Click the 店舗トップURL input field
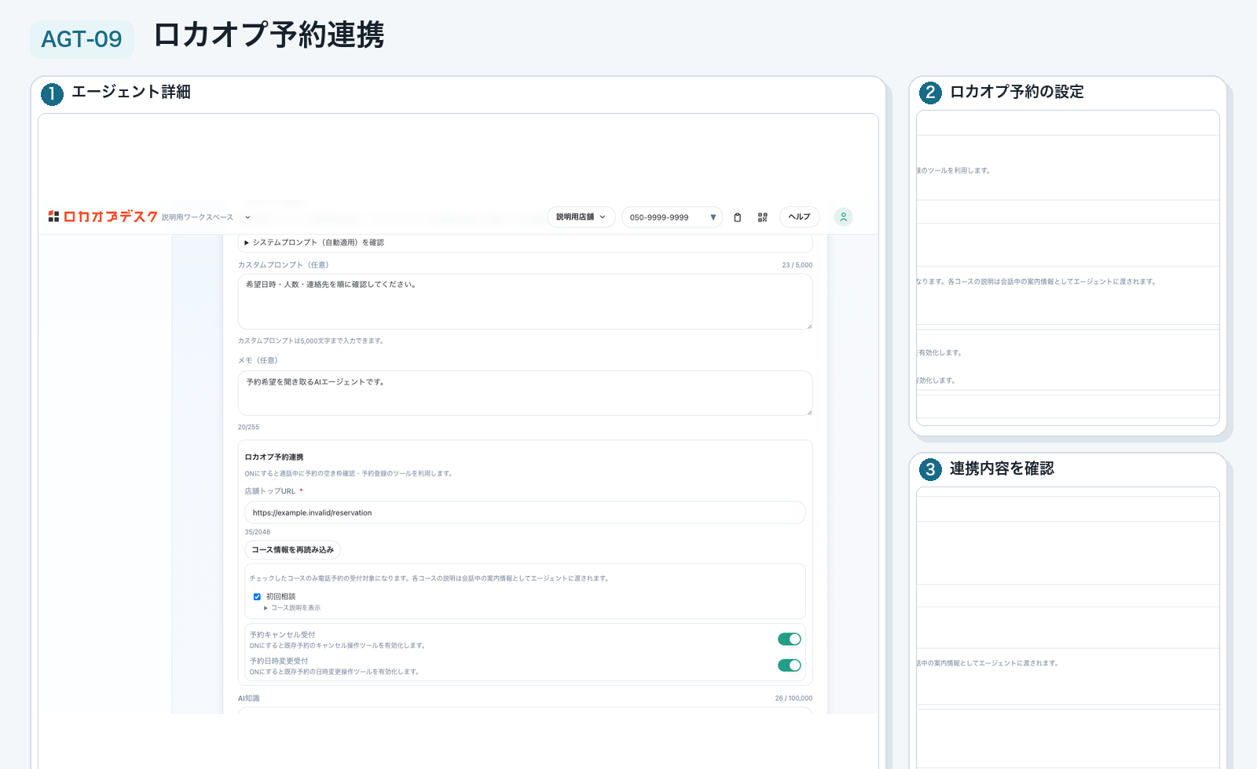 pyautogui.click(x=525, y=512)
